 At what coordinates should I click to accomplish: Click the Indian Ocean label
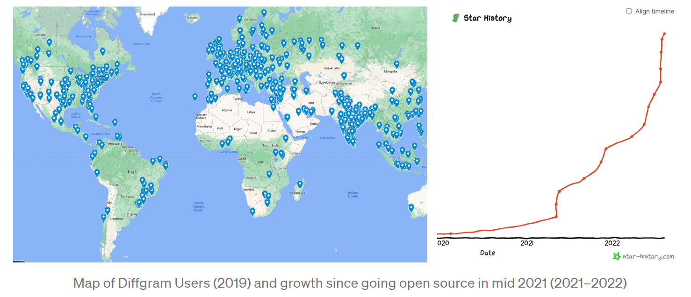[x=353, y=194]
